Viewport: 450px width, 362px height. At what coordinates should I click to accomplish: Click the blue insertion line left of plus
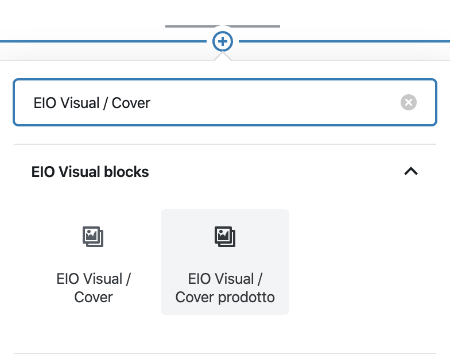pyautogui.click(x=103, y=41)
